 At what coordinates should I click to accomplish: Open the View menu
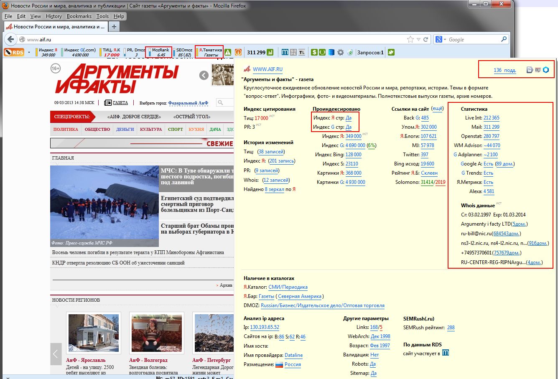coord(36,16)
